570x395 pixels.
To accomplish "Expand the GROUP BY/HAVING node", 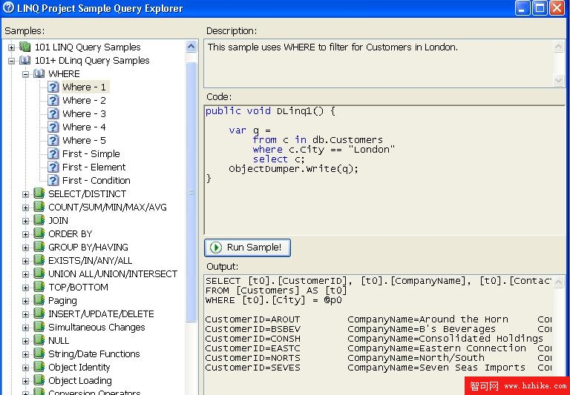I will tap(25, 248).
